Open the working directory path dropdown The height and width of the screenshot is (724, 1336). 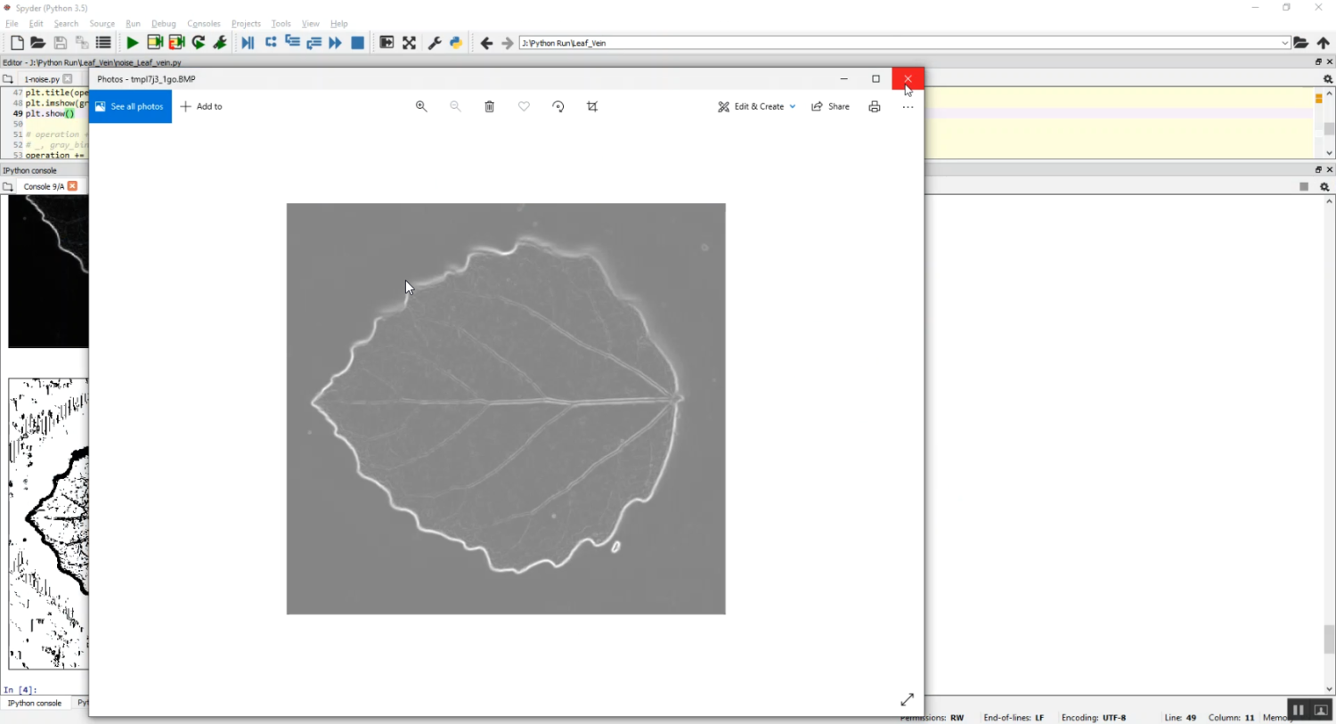coord(1284,43)
